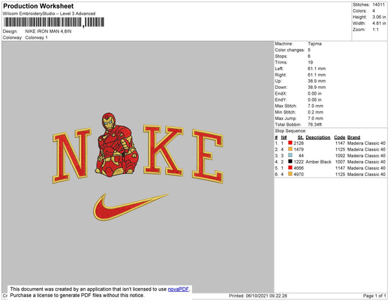Screen dimensions: 389x301
Task: Select the EndX value 0.00 in
Action: [314, 93]
